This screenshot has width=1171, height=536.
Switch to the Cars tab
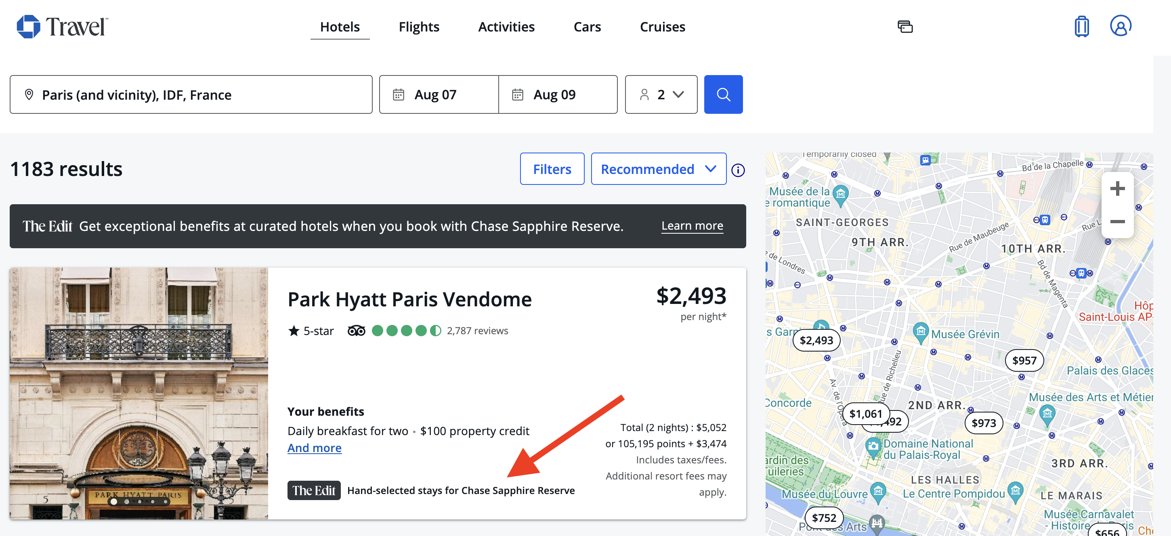click(x=587, y=27)
